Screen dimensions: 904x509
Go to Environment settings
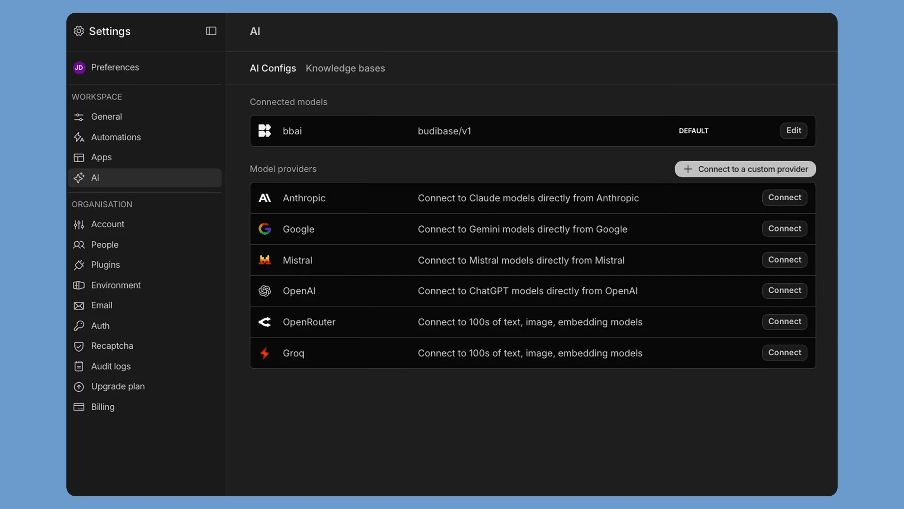click(116, 285)
